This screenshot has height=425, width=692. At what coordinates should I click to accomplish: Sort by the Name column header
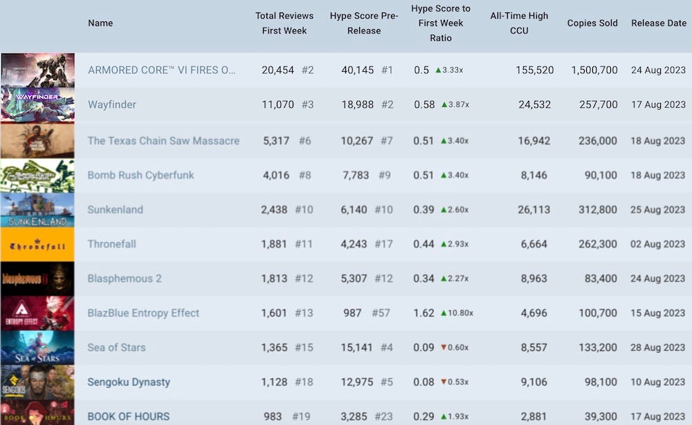click(x=100, y=23)
